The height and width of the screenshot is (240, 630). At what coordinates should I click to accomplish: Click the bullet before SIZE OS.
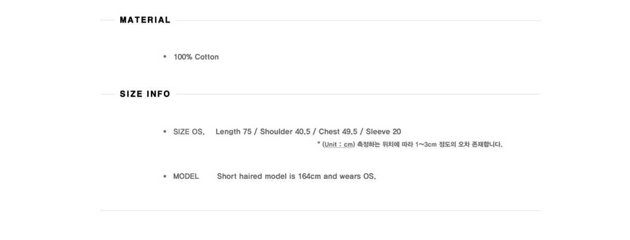coord(165,132)
